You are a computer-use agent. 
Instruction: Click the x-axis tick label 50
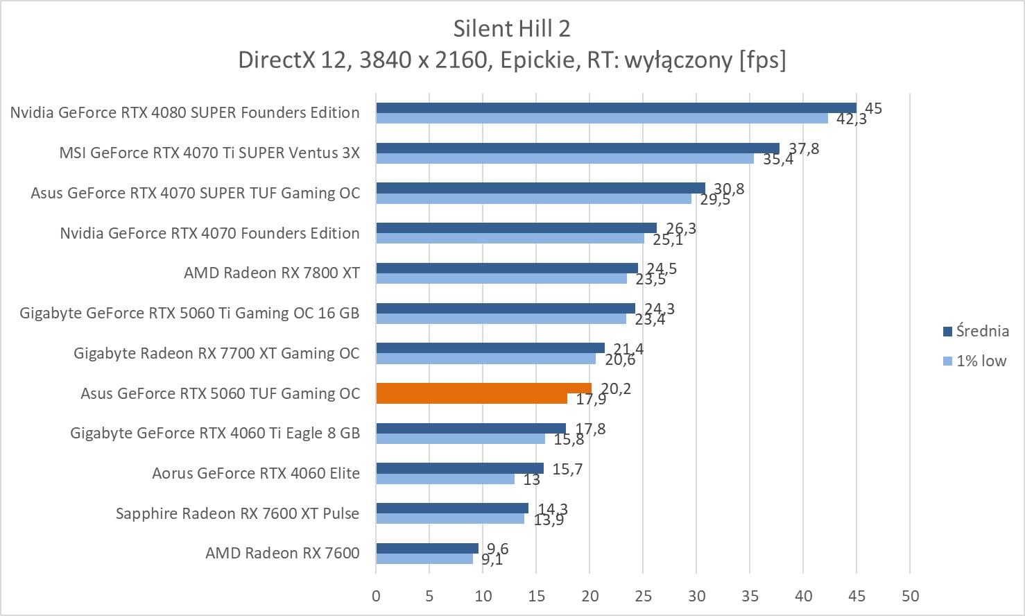[910, 595]
